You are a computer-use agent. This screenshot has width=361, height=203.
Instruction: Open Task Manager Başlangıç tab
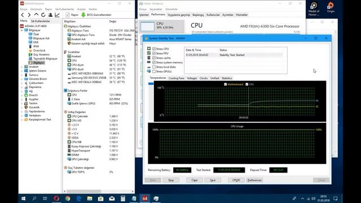point(198,15)
